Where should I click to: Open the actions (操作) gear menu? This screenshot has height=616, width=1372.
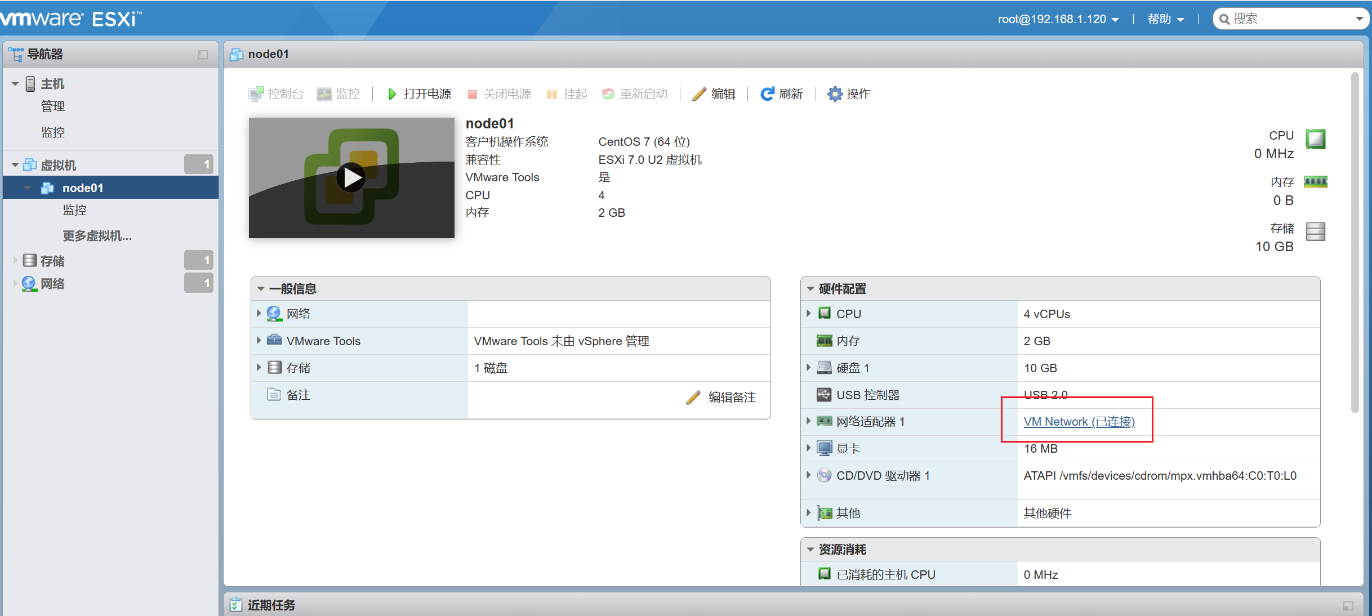849,93
